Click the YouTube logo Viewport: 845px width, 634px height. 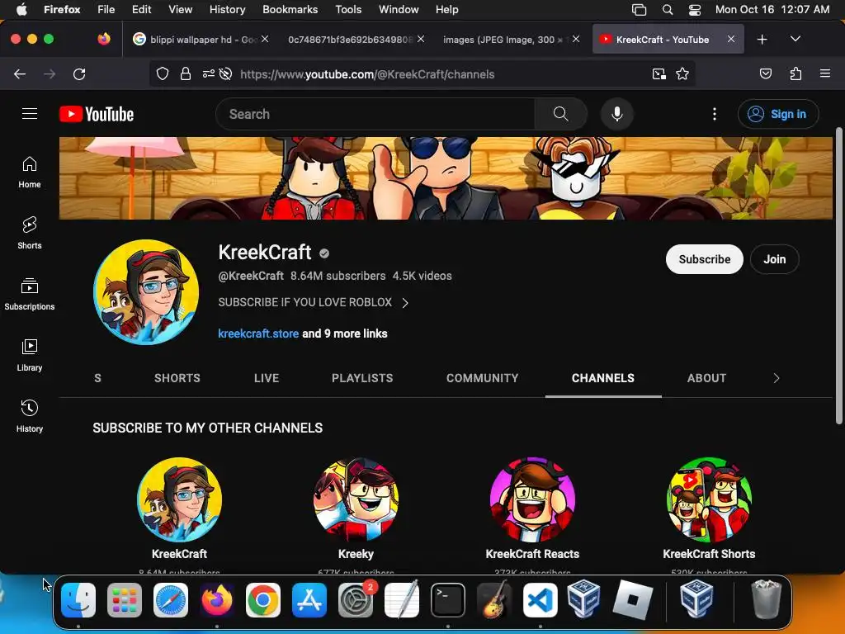coord(97,114)
